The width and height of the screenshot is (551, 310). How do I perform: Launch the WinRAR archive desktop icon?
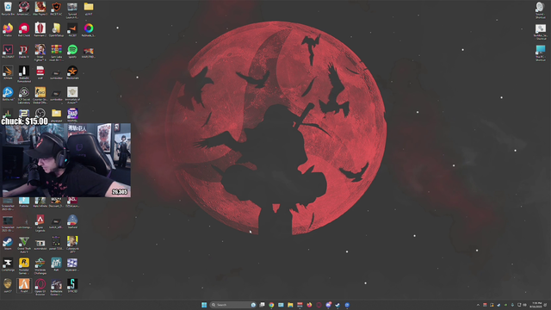pyautogui.click(x=56, y=53)
